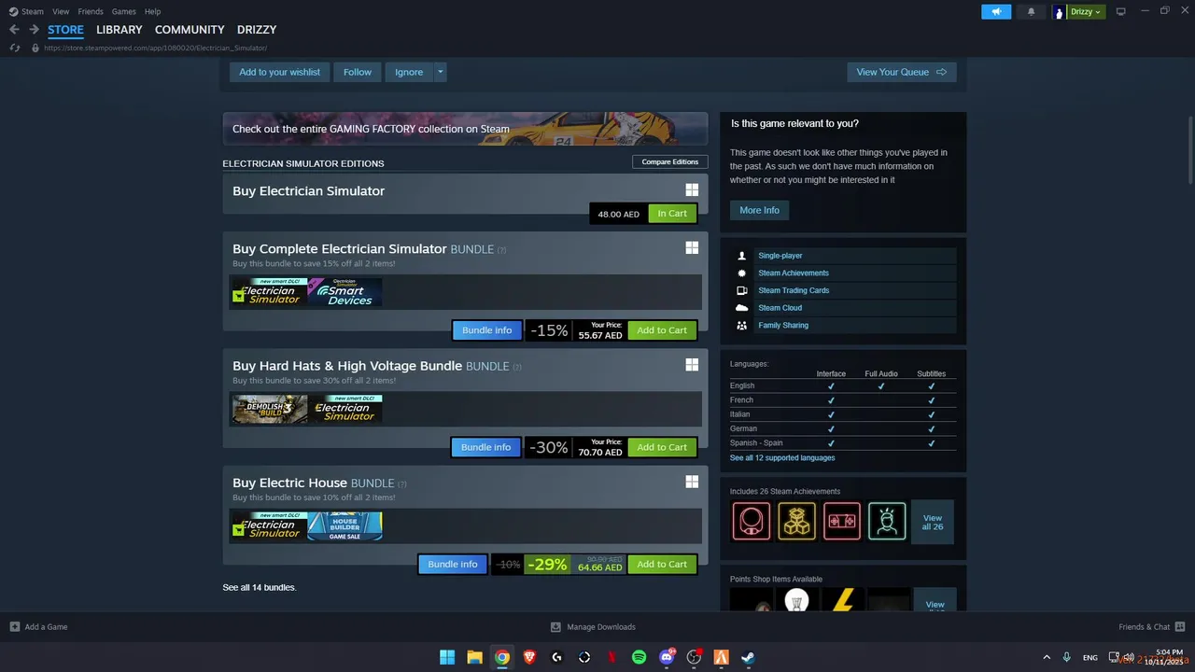Click See all 14 bundles link
This screenshot has width=1195, height=672.
[x=260, y=588]
